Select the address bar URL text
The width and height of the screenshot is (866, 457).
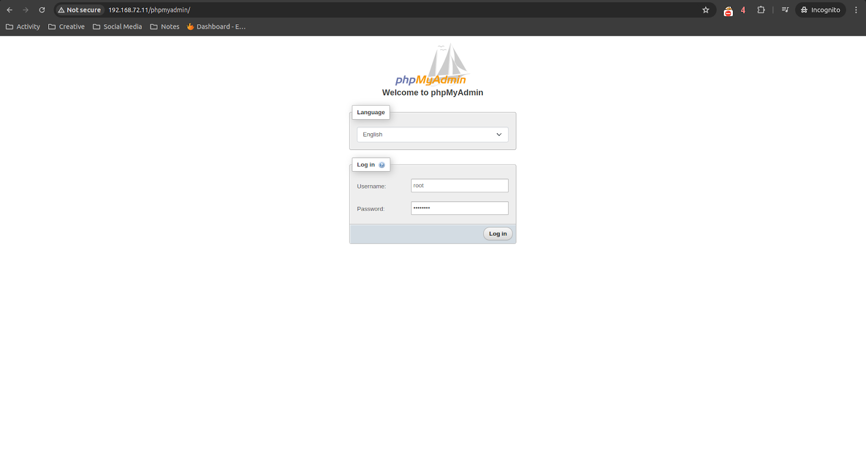pyautogui.click(x=149, y=10)
